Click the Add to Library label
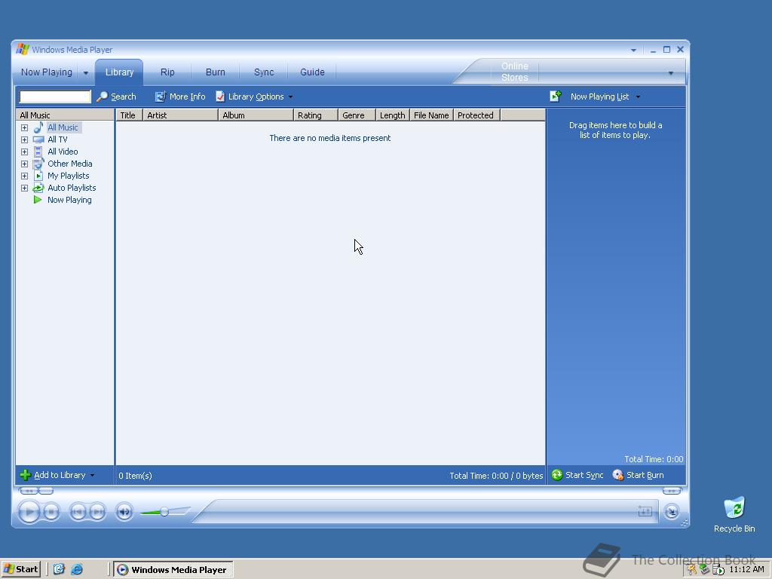Viewport: 772px width, 579px height. point(60,475)
